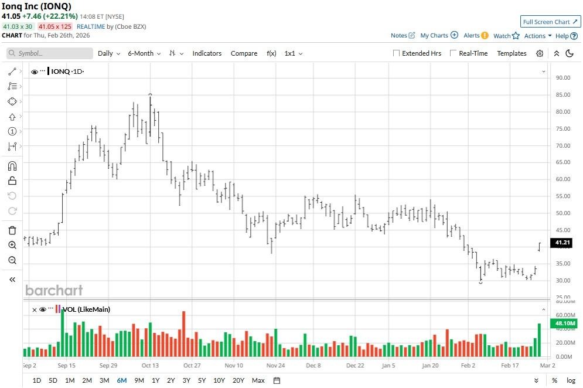Collapse the chart header with double chevron

click(557, 53)
